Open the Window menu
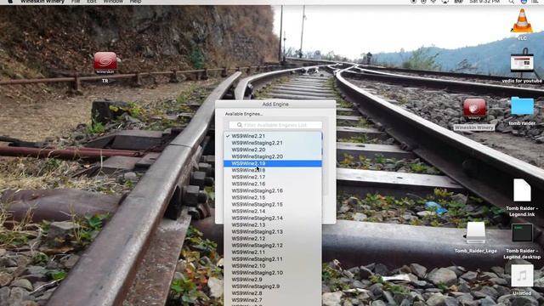Screen dimensions: 544x306 pos(113,2)
